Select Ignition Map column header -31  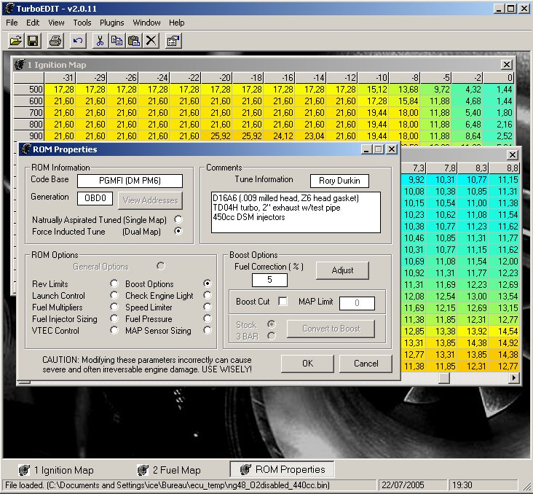[60, 78]
